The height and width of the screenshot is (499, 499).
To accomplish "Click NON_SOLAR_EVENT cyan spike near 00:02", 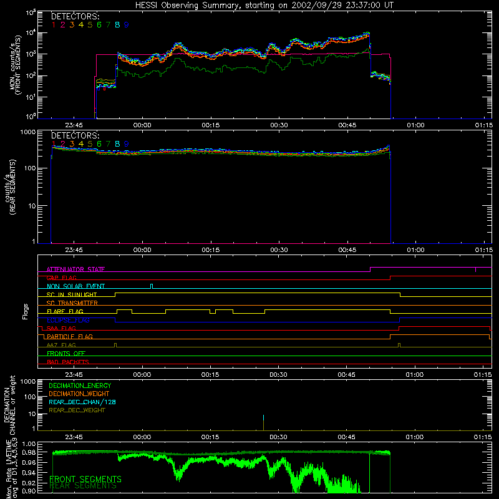I will 152,286.
